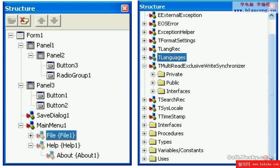Click the Move Up arrow button
The image size is (280, 168).
click(x=41, y=21)
